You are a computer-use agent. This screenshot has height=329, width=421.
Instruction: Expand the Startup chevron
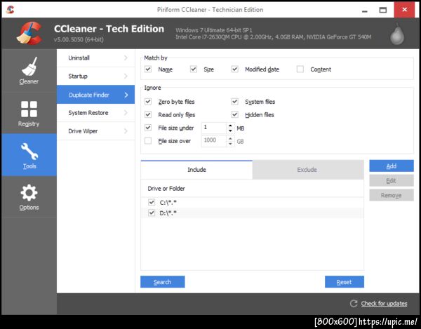tap(126, 76)
